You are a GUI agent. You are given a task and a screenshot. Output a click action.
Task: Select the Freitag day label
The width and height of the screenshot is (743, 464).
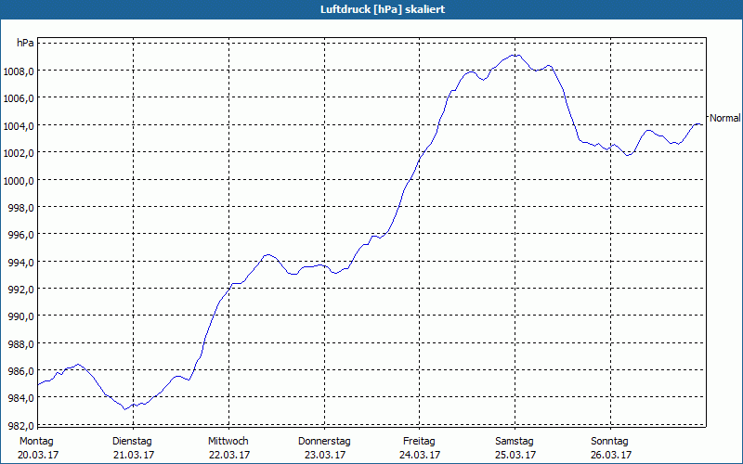point(419,442)
